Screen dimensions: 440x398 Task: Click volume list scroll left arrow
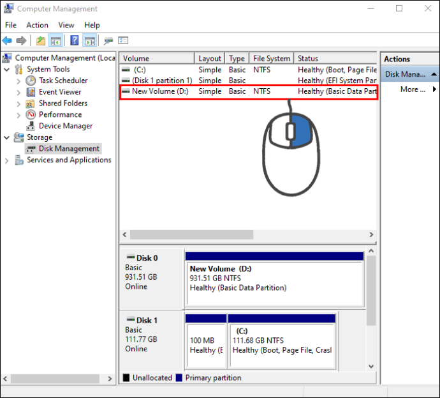(x=125, y=234)
